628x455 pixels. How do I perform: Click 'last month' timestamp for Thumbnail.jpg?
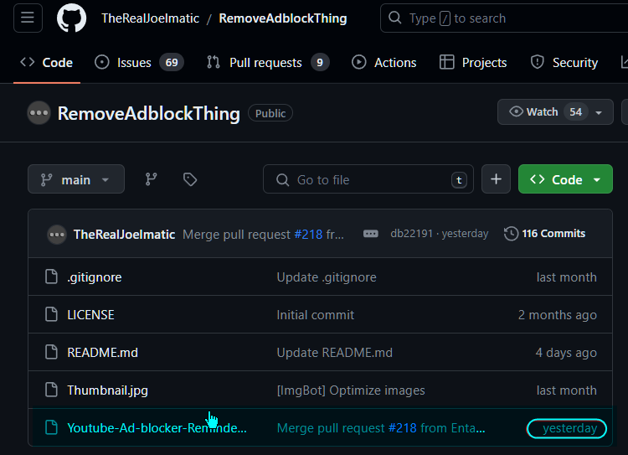(566, 390)
